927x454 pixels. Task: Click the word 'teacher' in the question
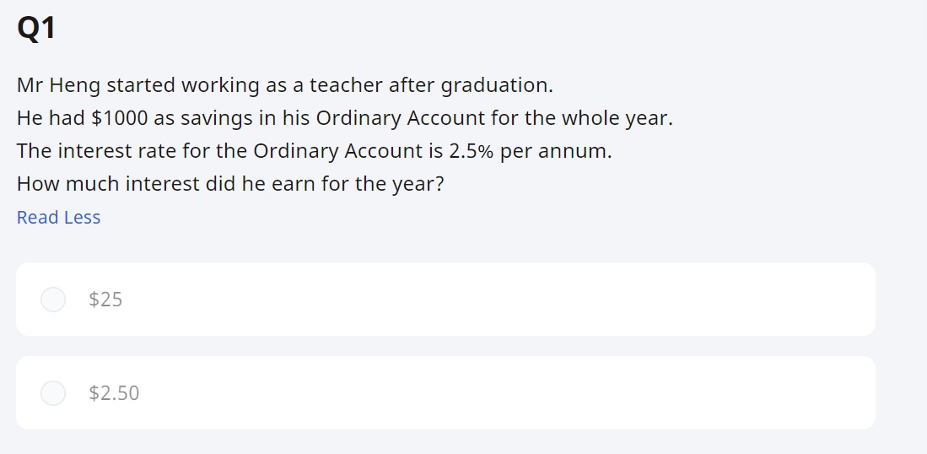345,85
